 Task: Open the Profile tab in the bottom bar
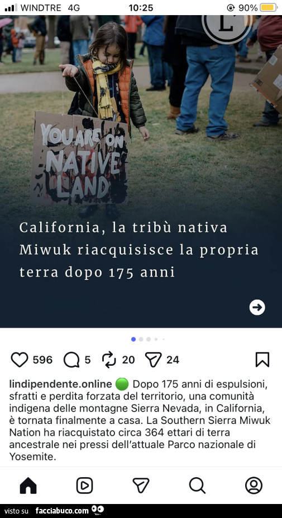254,486
